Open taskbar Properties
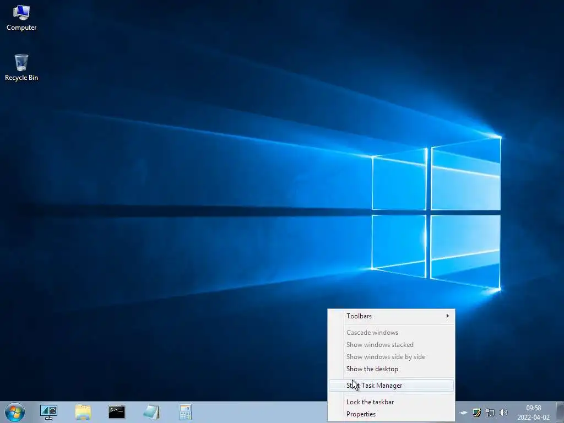Image resolution: width=564 pixels, height=423 pixels. click(x=392, y=414)
